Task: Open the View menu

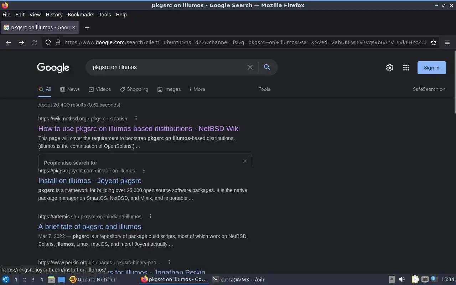Action: 35,15
